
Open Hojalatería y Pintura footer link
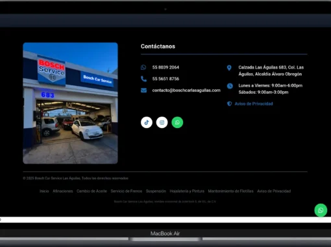pyautogui.click(x=187, y=191)
